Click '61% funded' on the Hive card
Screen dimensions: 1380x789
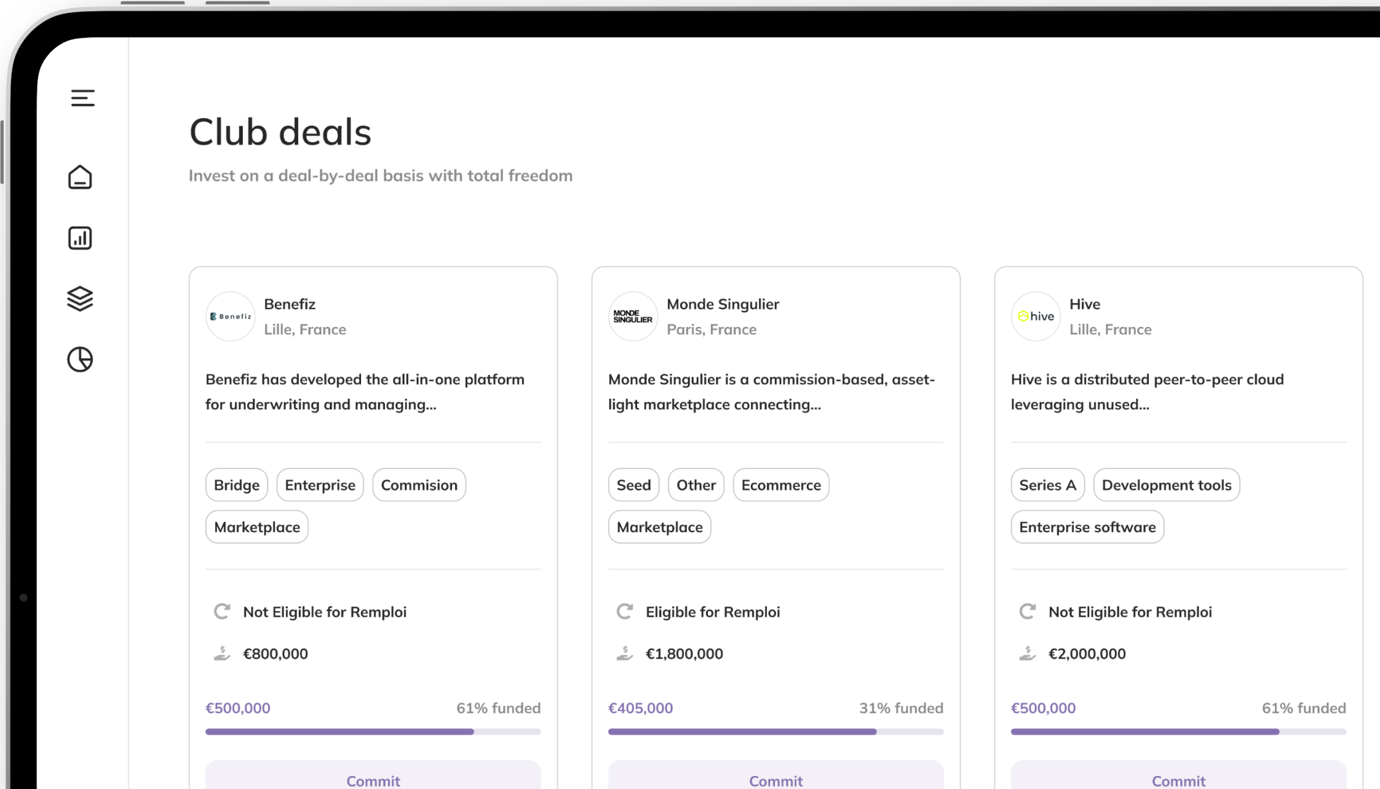click(x=1304, y=708)
